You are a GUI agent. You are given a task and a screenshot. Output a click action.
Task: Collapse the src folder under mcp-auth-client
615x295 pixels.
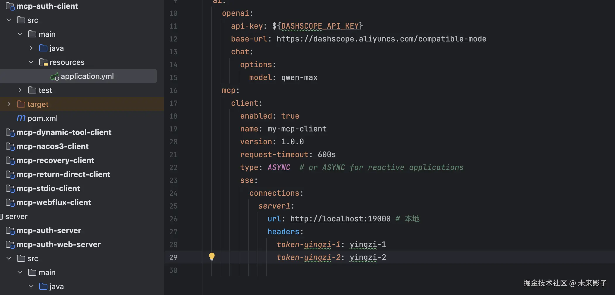9,20
